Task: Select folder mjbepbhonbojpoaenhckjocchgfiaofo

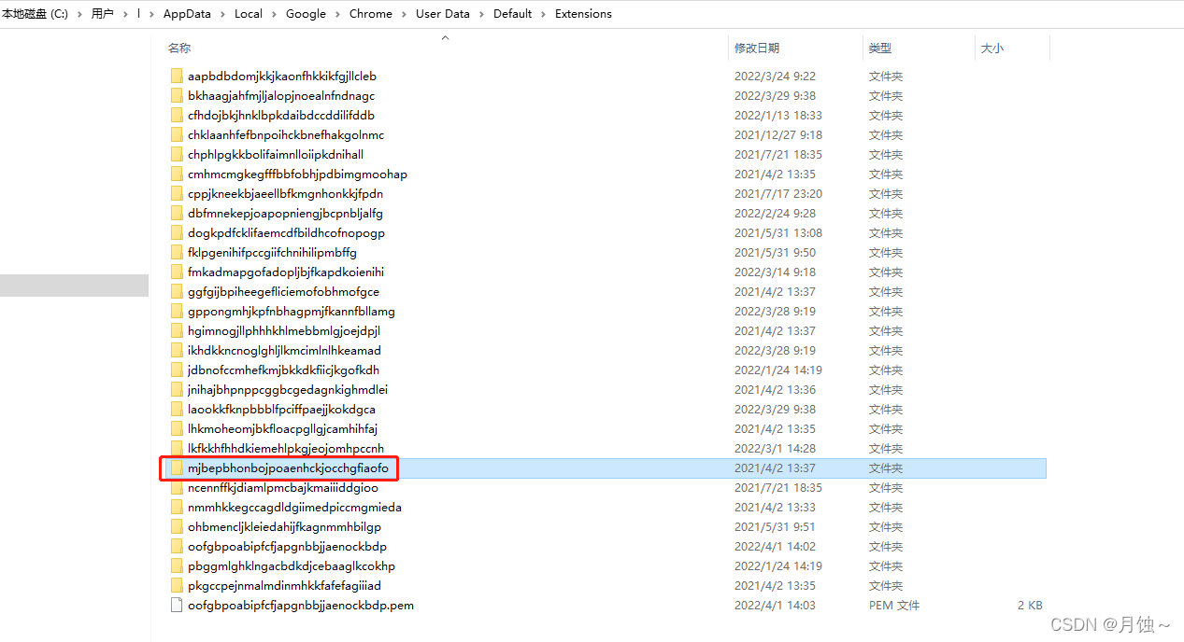Action: [x=288, y=468]
